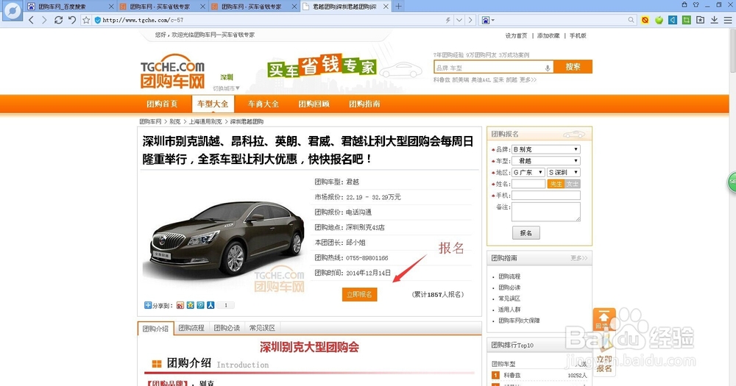
Task: Click the blue speaker/back extension icon
Action: [673, 20]
